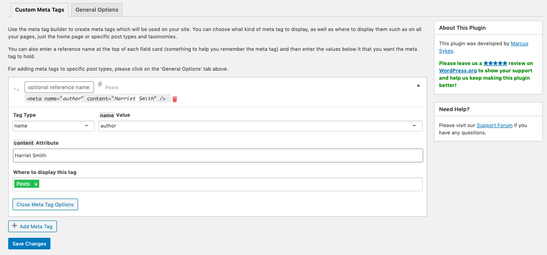Open the Support Forum link
This screenshot has height=255, width=547.
tap(494, 125)
